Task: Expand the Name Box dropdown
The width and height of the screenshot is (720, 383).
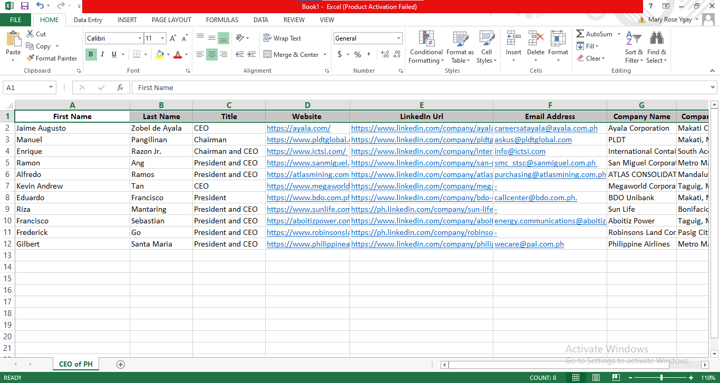Action: tap(51, 88)
